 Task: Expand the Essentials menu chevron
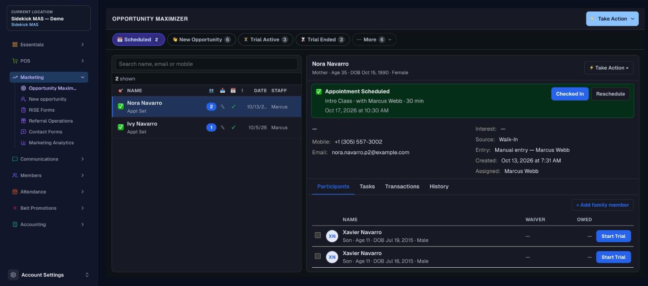(x=82, y=45)
